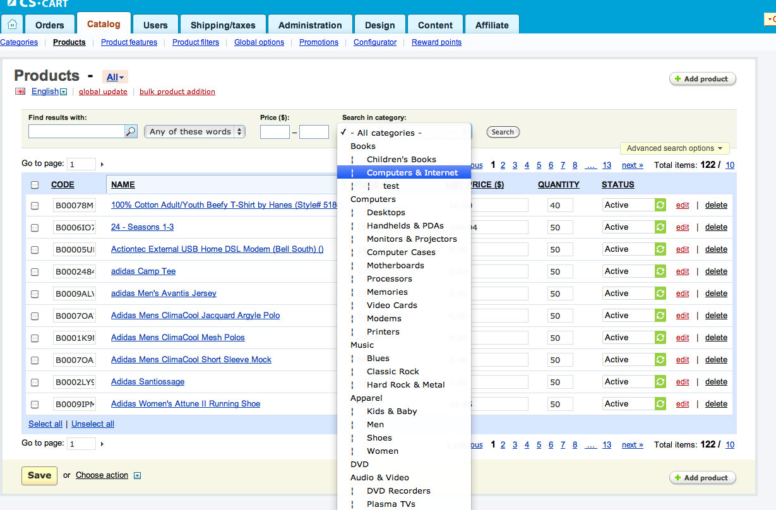Screen dimensions: 776x510
Task: Open the Users tab
Action: (x=155, y=25)
